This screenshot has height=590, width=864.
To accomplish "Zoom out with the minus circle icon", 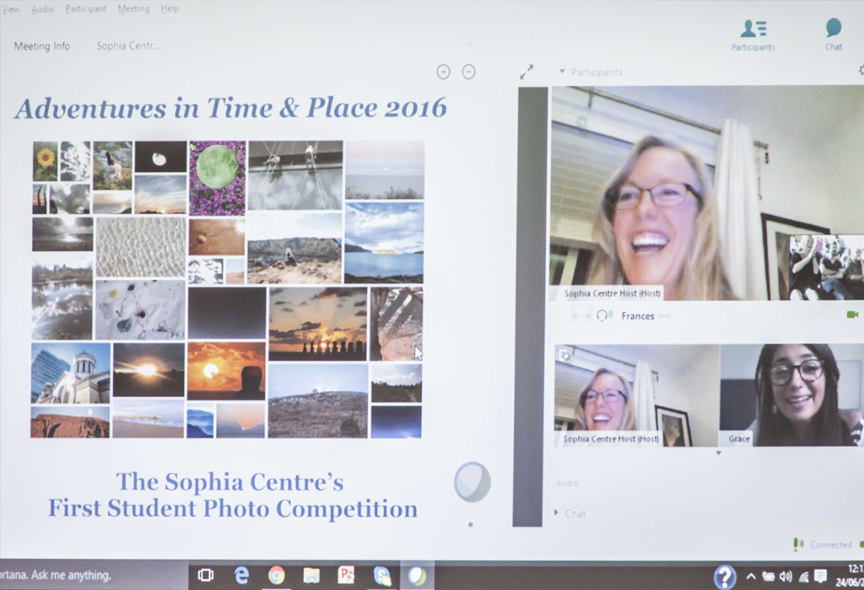I will (x=469, y=72).
